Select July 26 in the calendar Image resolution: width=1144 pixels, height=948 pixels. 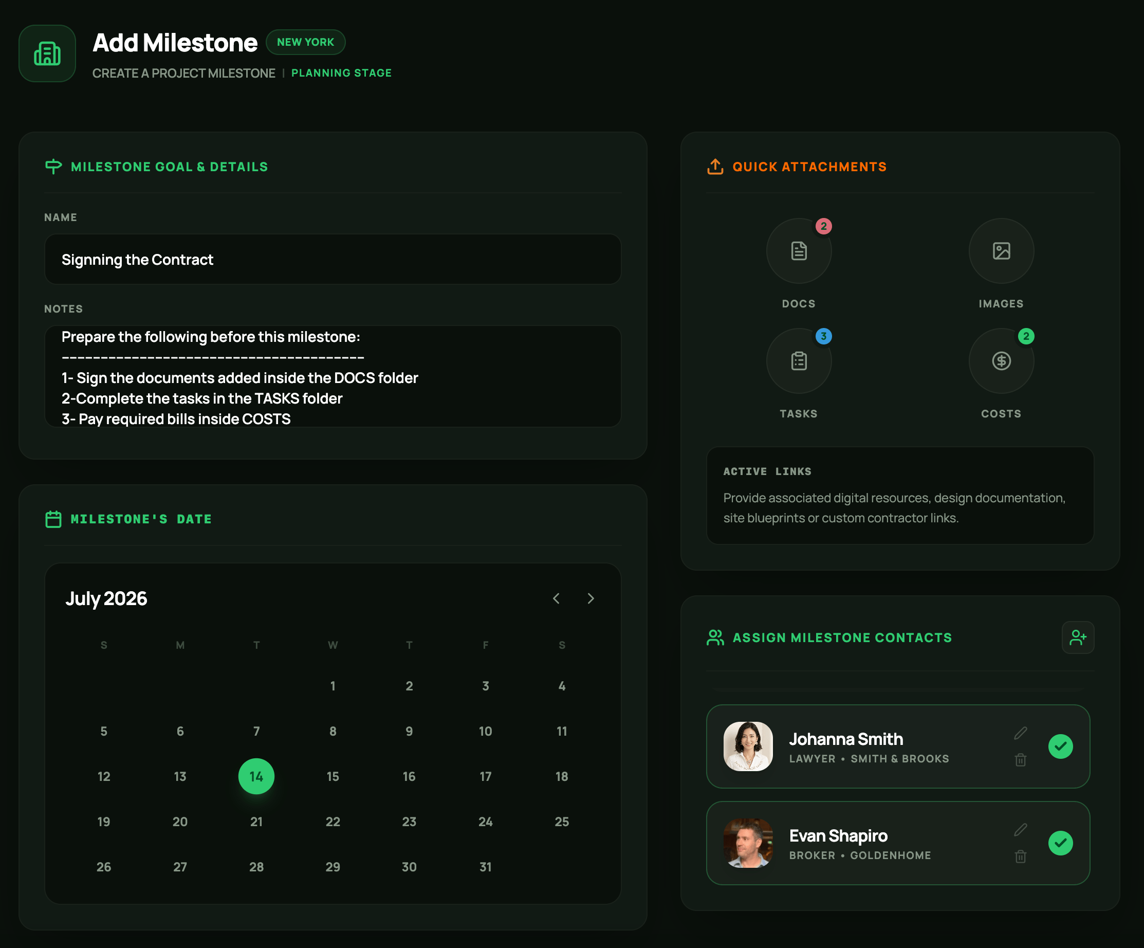103,867
